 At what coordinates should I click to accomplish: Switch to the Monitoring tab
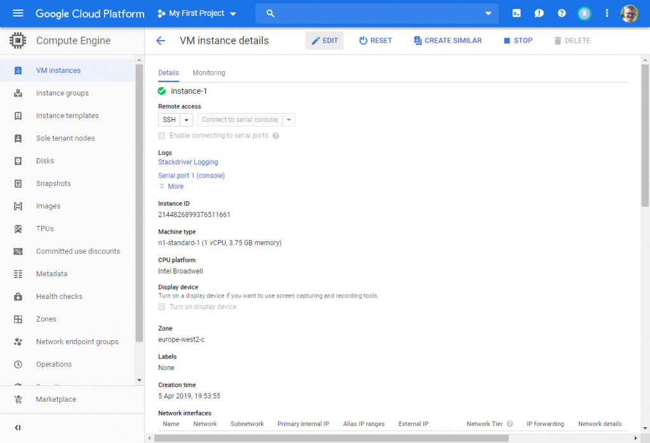(209, 73)
